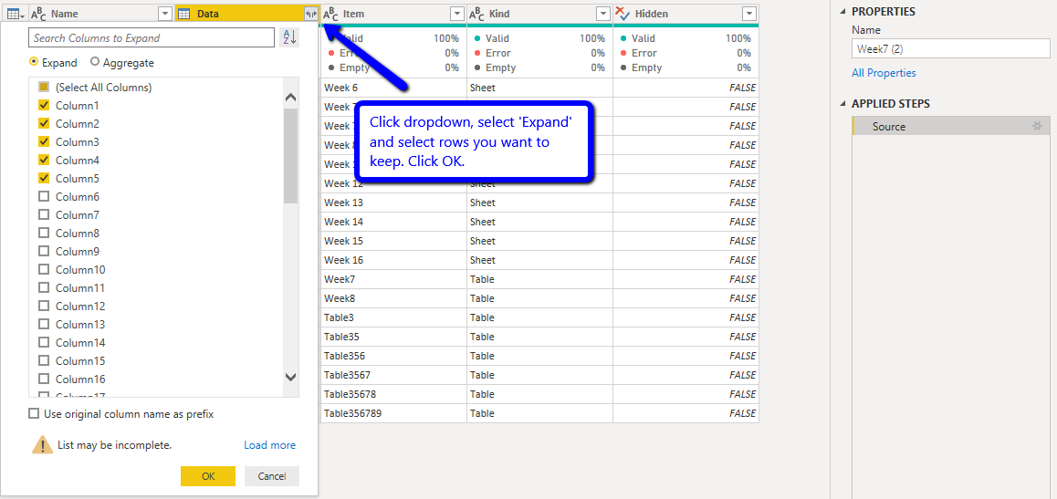1057x499 pixels.
Task: Uncheck the Column5 checkbox
Action: [x=44, y=178]
